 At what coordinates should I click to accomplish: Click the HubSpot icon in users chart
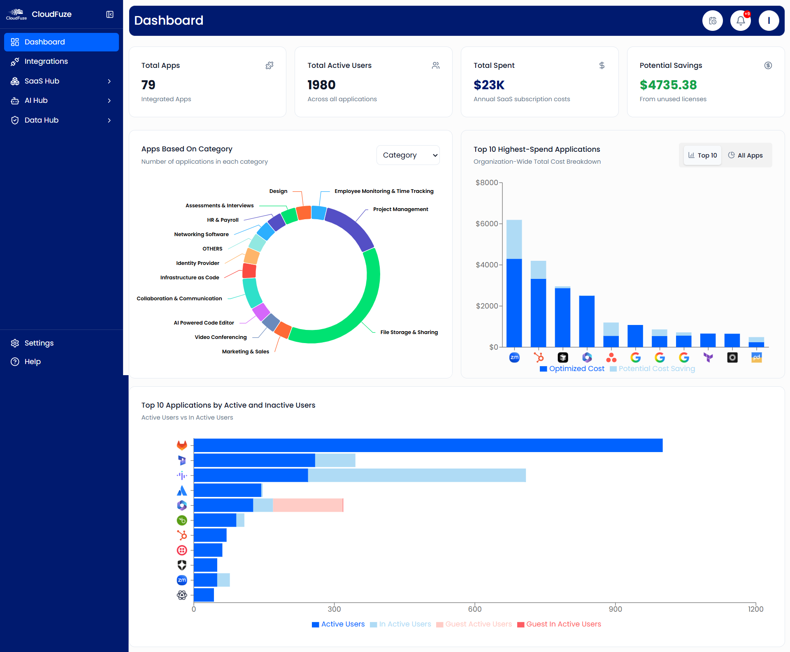(182, 535)
